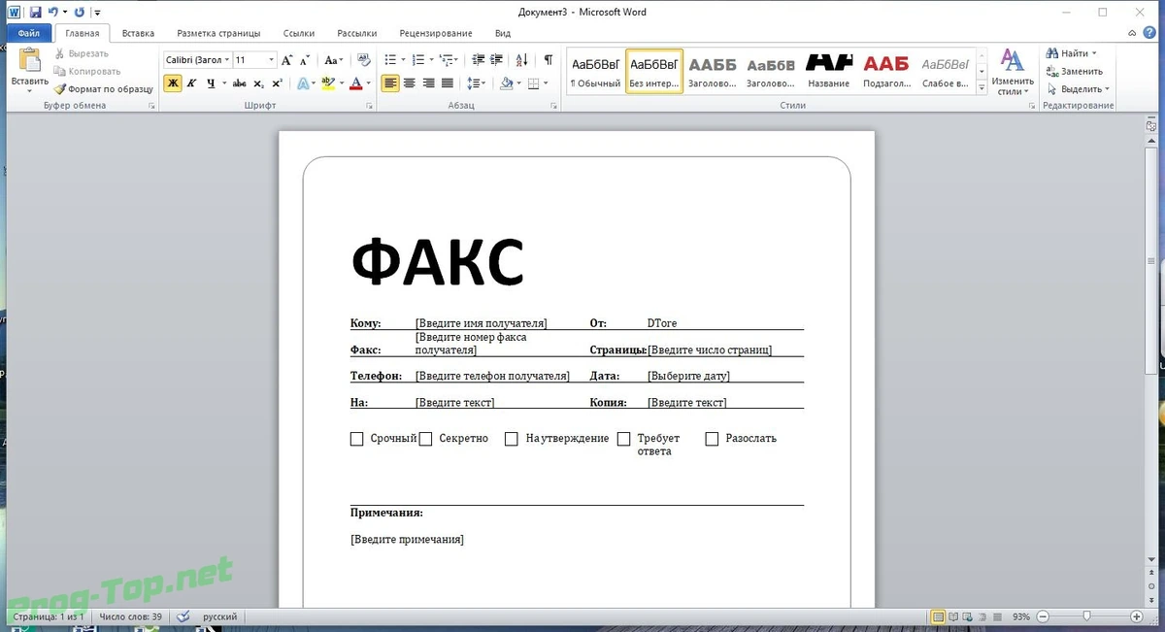Open the font name Calibri dropdown
The width and height of the screenshot is (1165, 632).
coord(227,60)
